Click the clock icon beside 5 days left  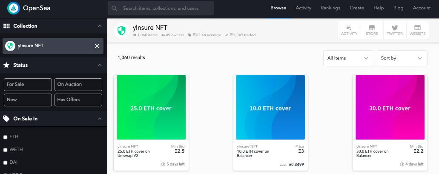[163, 164]
